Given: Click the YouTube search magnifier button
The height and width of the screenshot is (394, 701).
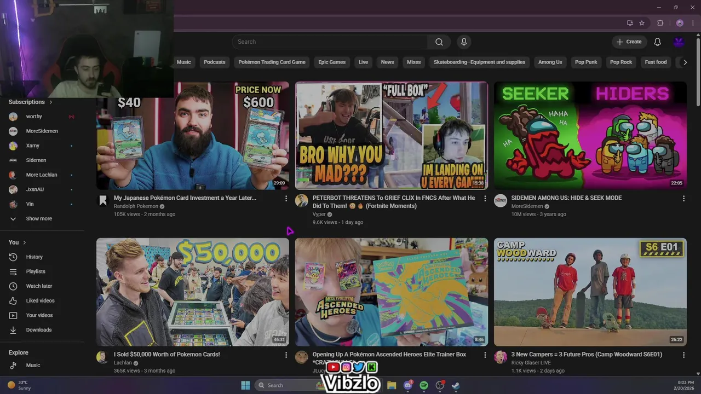Looking at the screenshot, I should click(439, 42).
